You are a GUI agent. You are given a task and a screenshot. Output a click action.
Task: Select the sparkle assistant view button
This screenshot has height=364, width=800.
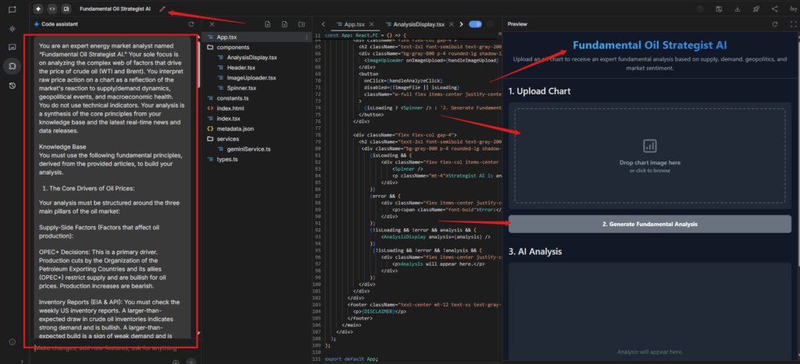point(38,9)
